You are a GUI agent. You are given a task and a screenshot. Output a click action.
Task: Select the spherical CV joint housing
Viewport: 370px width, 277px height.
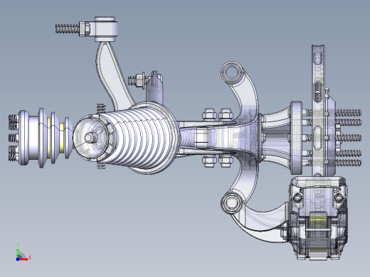(x=91, y=138)
